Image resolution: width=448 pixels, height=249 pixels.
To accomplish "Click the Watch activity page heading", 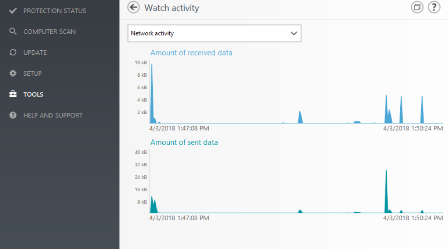I will pyautogui.click(x=171, y=8).
